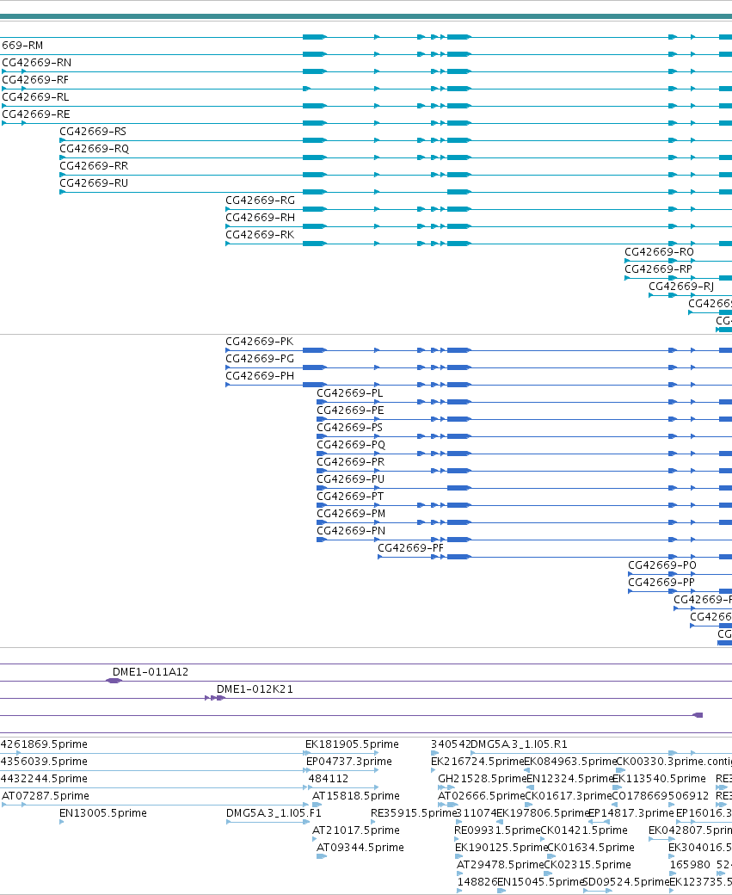Select the CG42669-RL transcript label
This screenshot has width=732, height=895.
tap(35, 97)
